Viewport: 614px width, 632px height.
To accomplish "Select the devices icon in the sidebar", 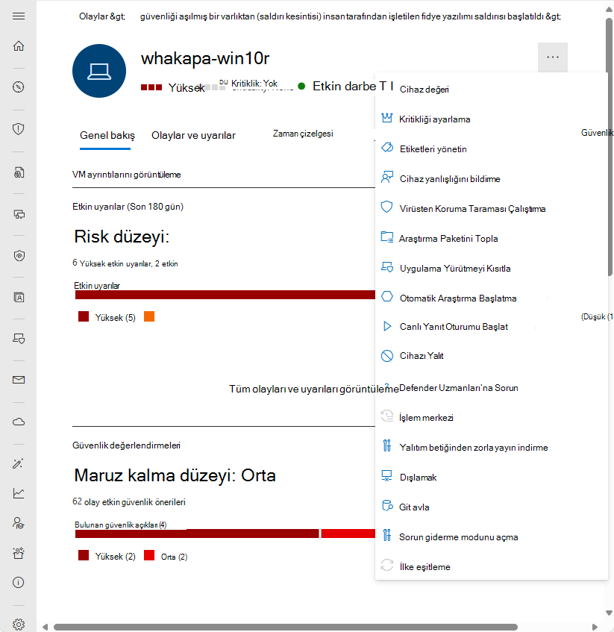I will (x=19, y=214).
